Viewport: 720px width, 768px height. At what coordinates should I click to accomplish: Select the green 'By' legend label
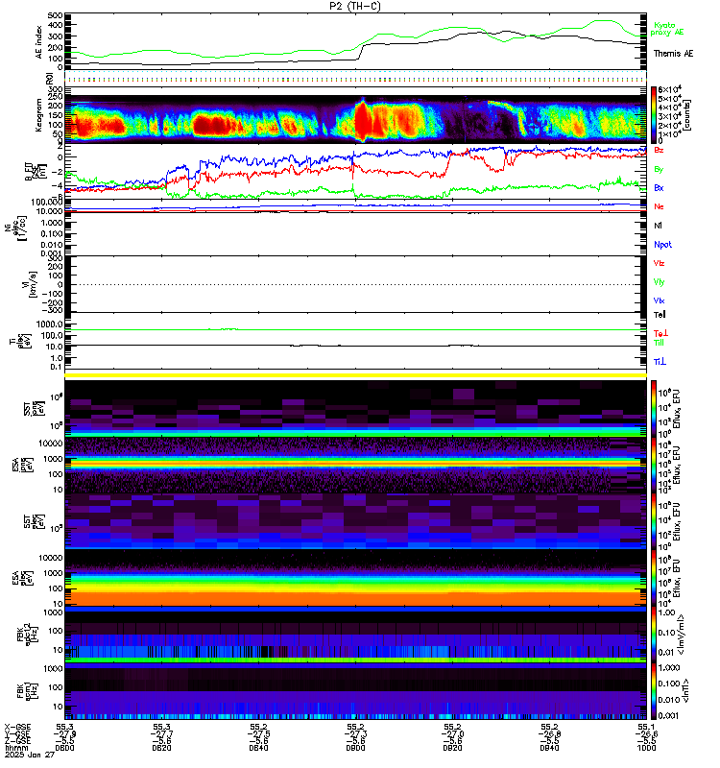[659, 169]
